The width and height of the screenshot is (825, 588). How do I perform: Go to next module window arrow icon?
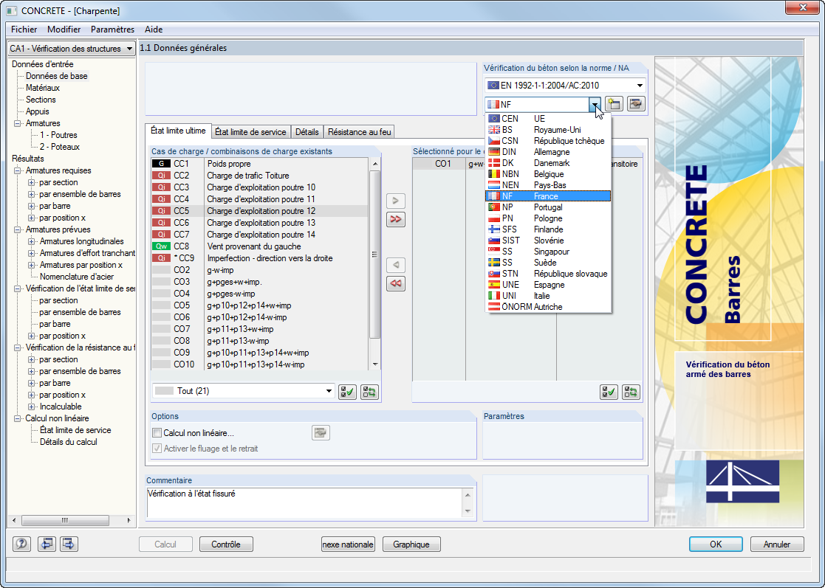coord(69,544)
